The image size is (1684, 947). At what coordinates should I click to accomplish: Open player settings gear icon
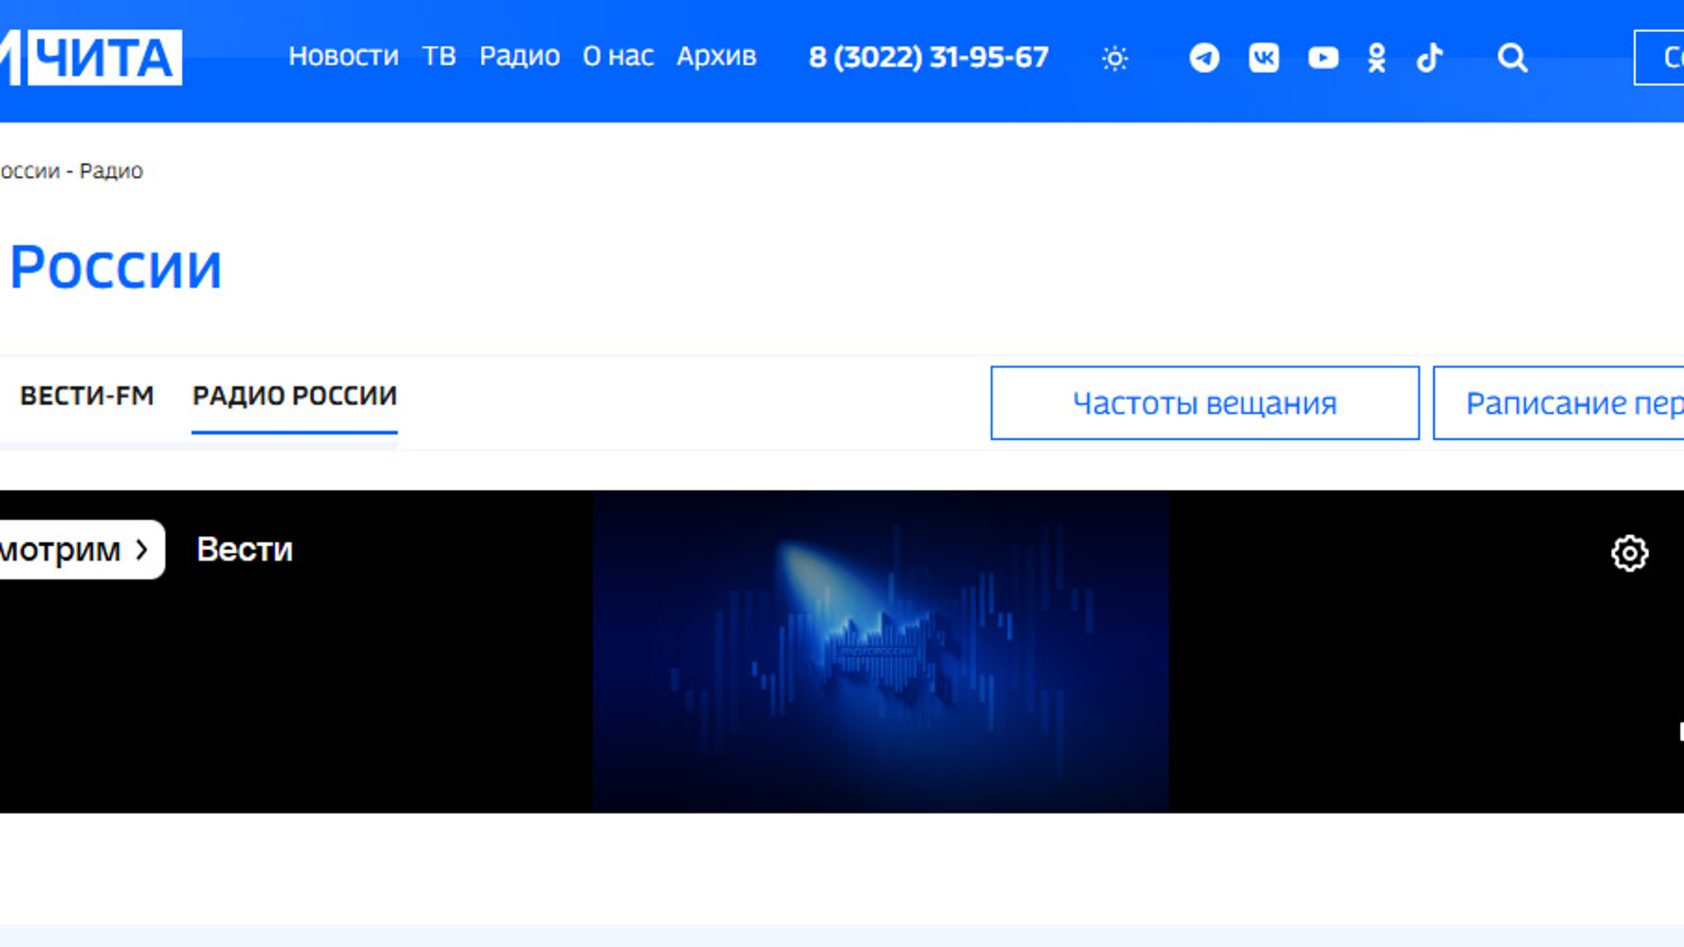click(x=1629, y=553)
